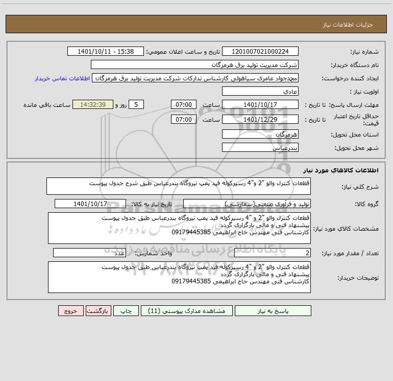Click the شرح کلی نیاز description box

(179, 186)
